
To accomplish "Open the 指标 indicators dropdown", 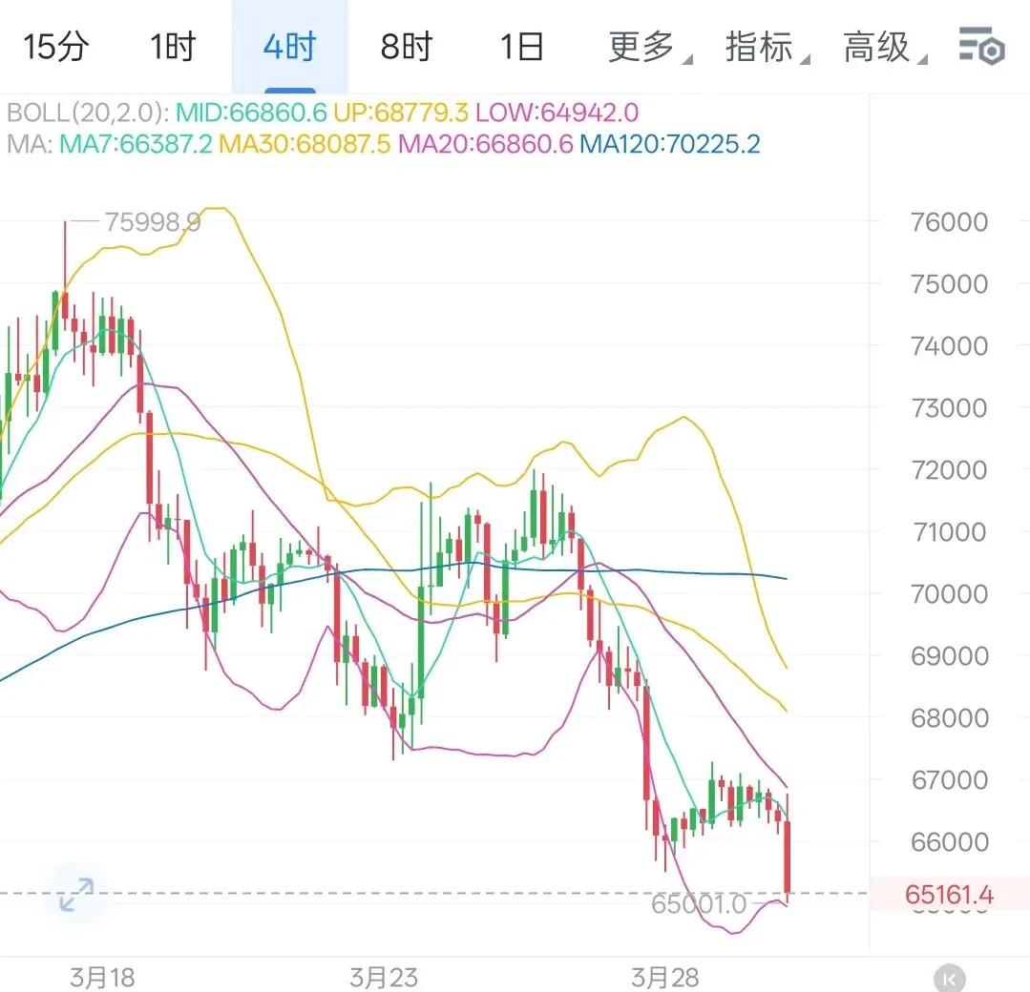I will click(x=767, y=47).
